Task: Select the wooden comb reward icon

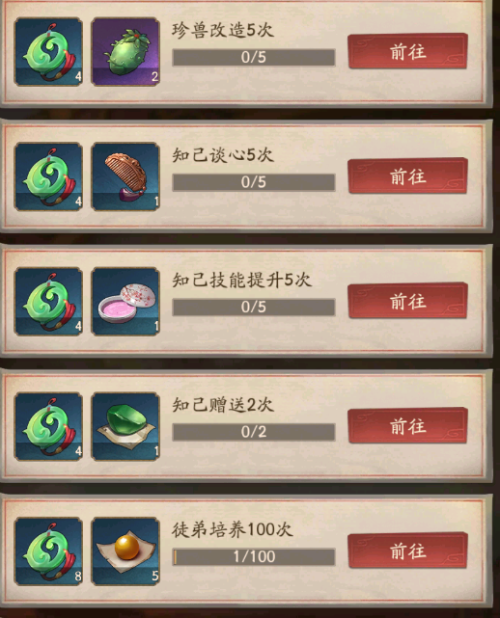Action: (125, 176)
